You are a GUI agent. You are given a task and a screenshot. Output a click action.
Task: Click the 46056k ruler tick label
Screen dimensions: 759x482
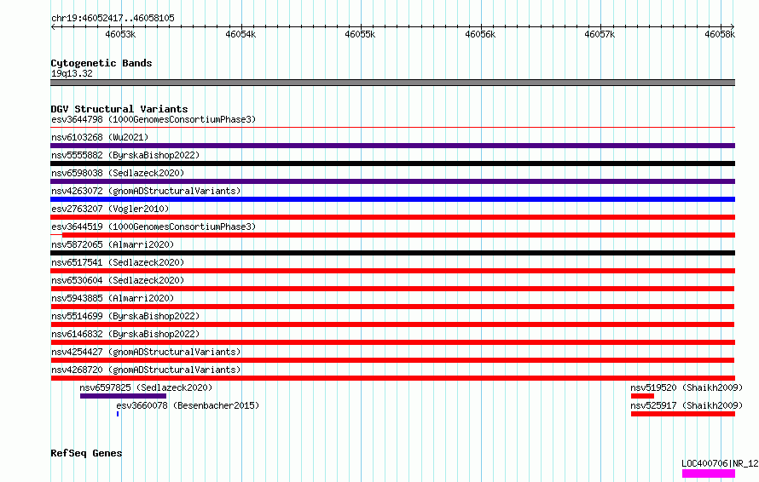pyautogui.click(x=480, y=34)
